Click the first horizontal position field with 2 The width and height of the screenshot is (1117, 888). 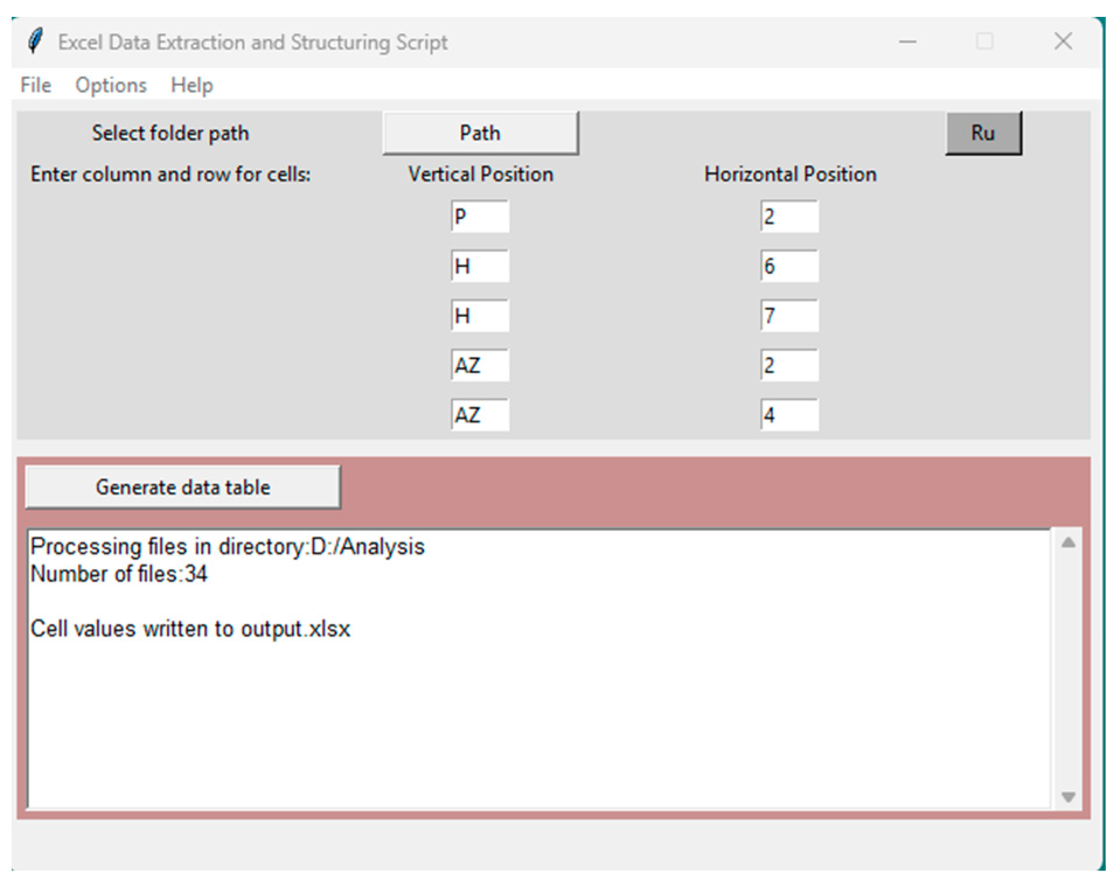pos(789,217)
